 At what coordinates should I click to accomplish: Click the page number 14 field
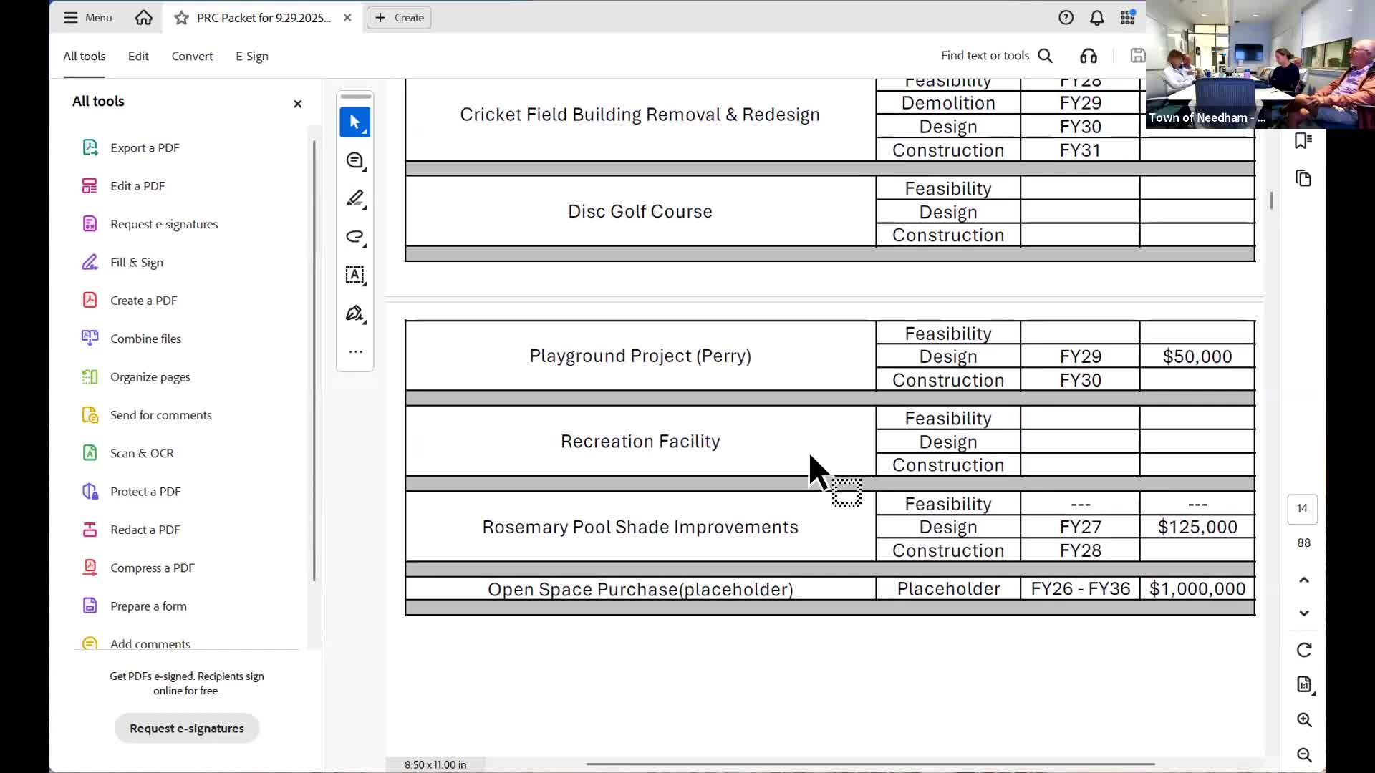point(1301,509)
